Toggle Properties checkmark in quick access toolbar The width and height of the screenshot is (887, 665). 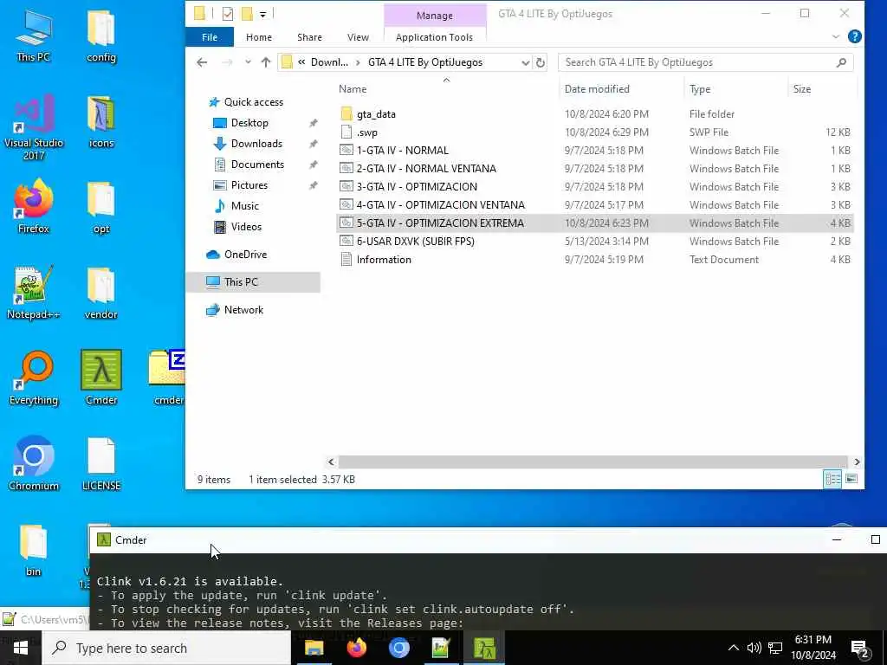228,14
